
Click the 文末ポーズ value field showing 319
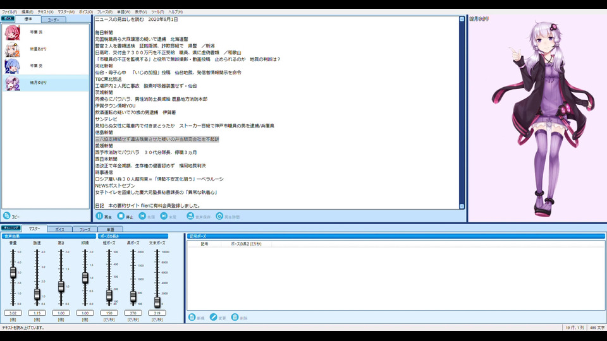click(157, 313)
